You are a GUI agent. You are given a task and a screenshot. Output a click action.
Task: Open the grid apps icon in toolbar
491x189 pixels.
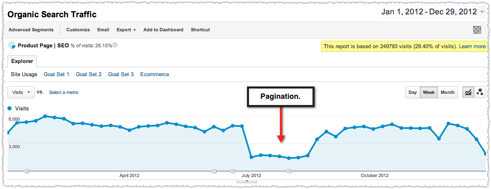pos(477,30)
